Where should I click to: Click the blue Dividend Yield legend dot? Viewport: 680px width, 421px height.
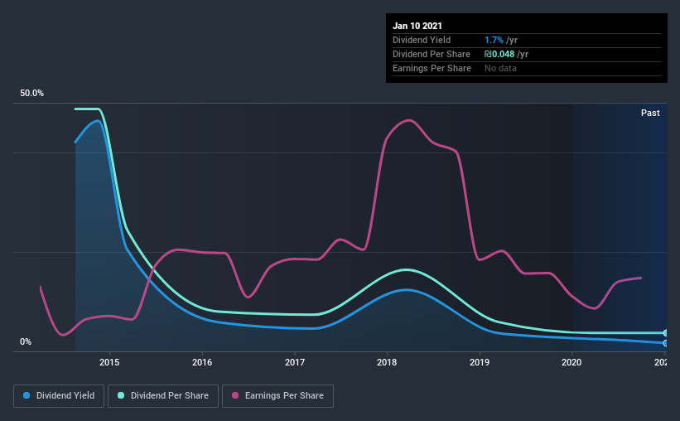click(x=27, y=395)
